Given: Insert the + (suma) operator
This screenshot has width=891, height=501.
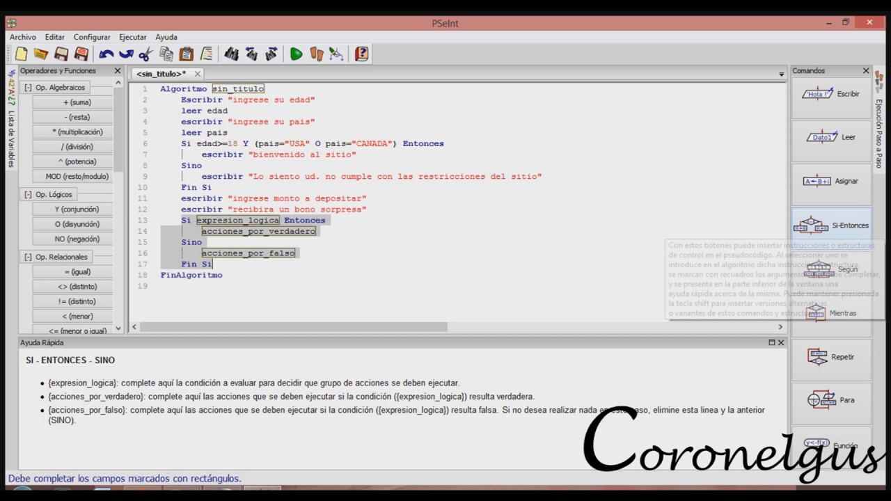Looking at the screenshot, I should point(72,102).
